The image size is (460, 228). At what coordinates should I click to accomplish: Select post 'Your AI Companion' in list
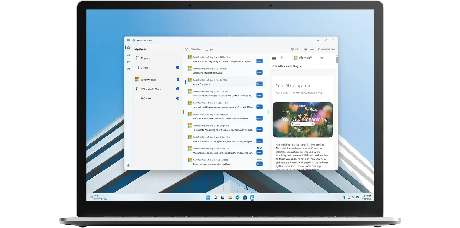point(201,84)
